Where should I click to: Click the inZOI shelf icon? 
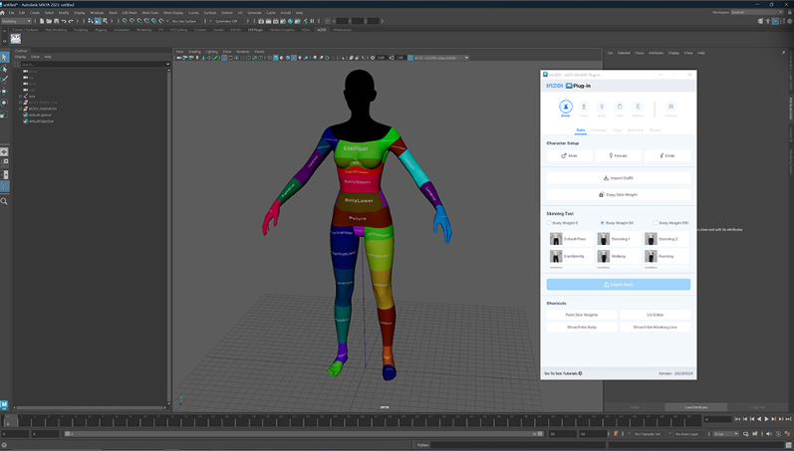coord(16,39)
